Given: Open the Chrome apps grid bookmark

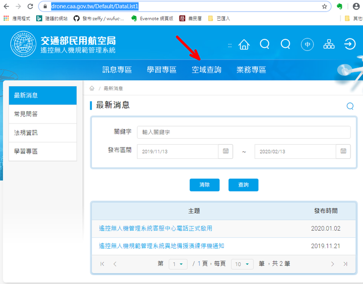Looking at the screenshot, I should 17,18.
